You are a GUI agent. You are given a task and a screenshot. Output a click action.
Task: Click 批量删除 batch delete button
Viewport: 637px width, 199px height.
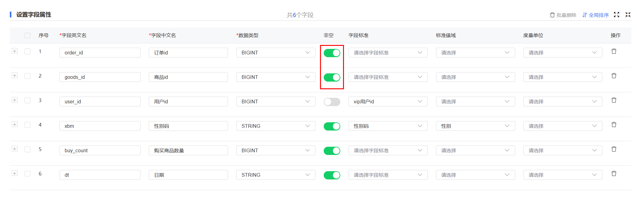tap(563, 15)
